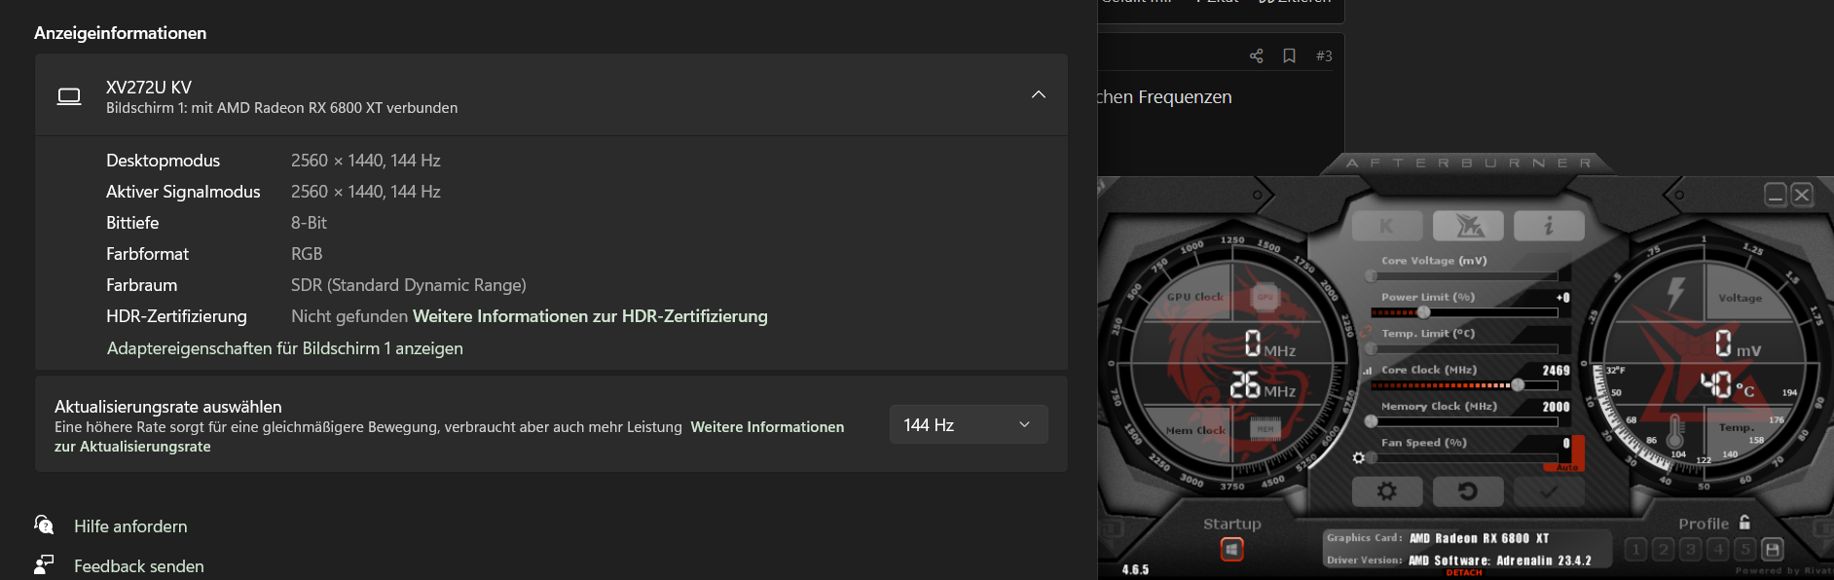Click the MEM chip icon in the clock gauge

[1265, 428]
